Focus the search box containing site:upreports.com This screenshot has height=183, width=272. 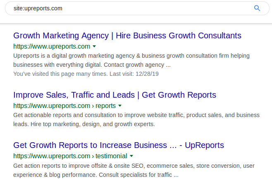(137, 8)
